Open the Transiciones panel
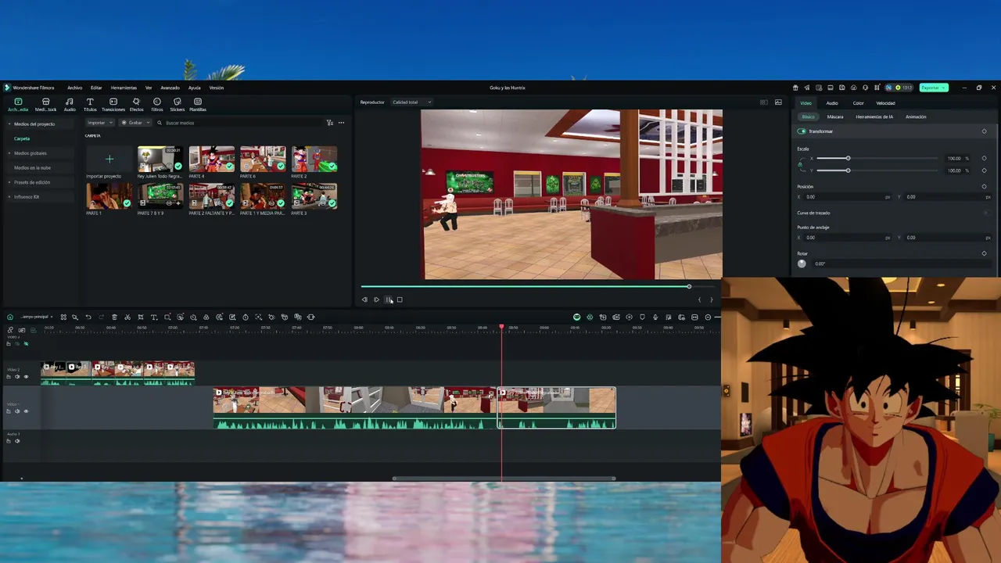1001x563 pixels. point(113,104)
